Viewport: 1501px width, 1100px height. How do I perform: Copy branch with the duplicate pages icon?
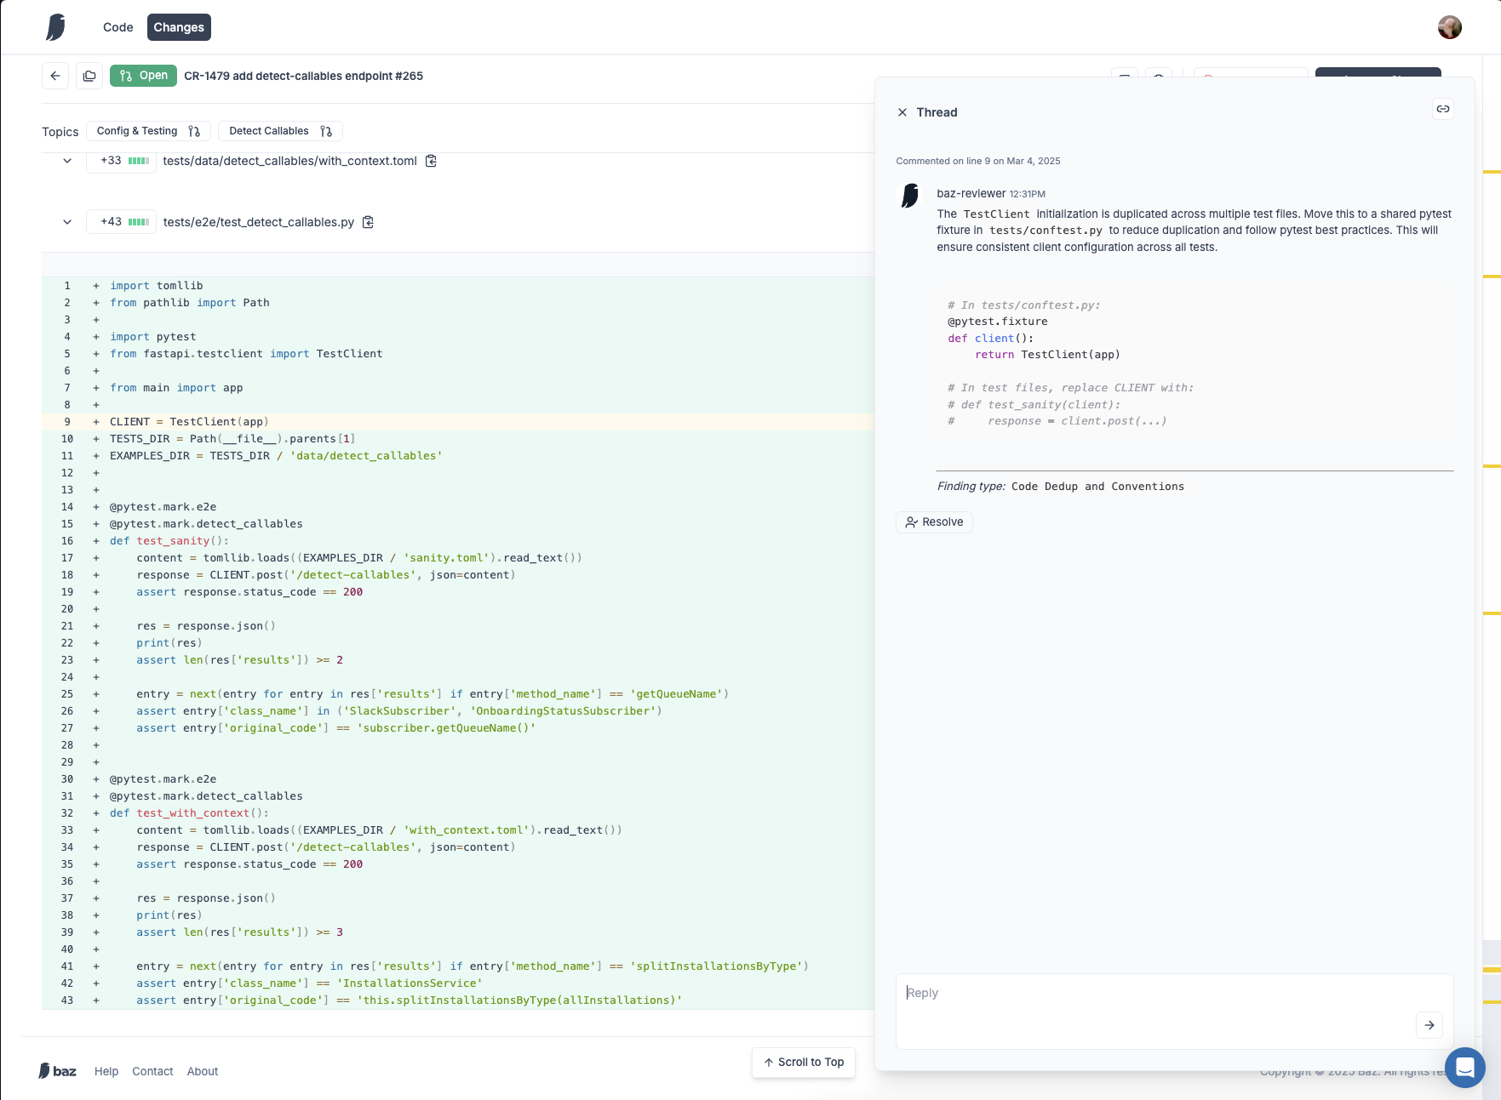[x=89, y=76]
